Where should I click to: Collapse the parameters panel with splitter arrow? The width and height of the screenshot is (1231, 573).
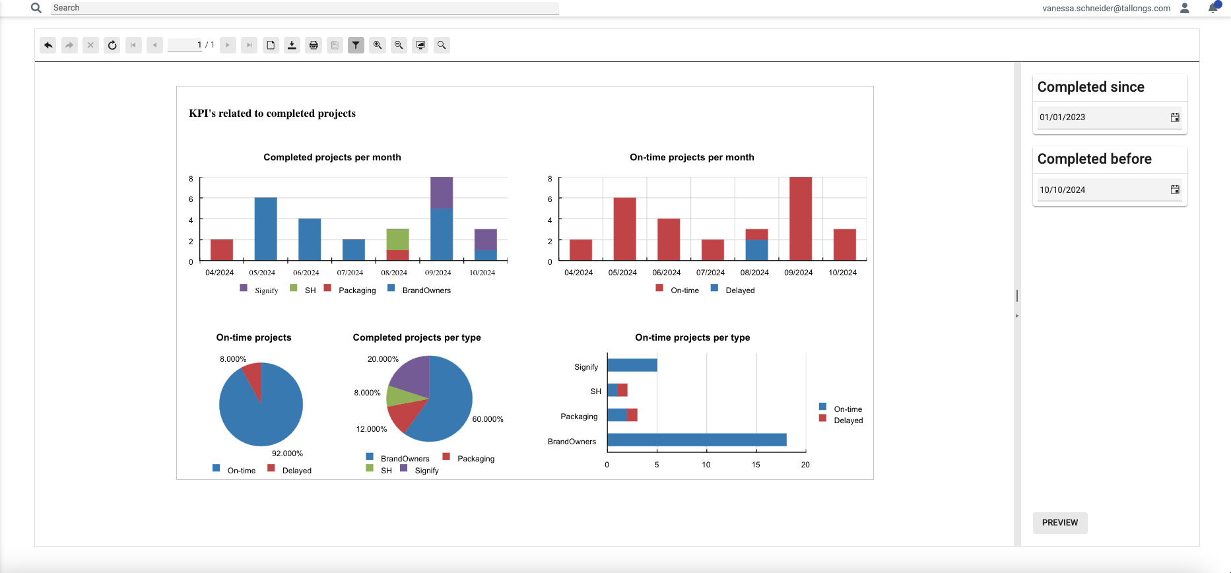click(x=1017, y=316)
